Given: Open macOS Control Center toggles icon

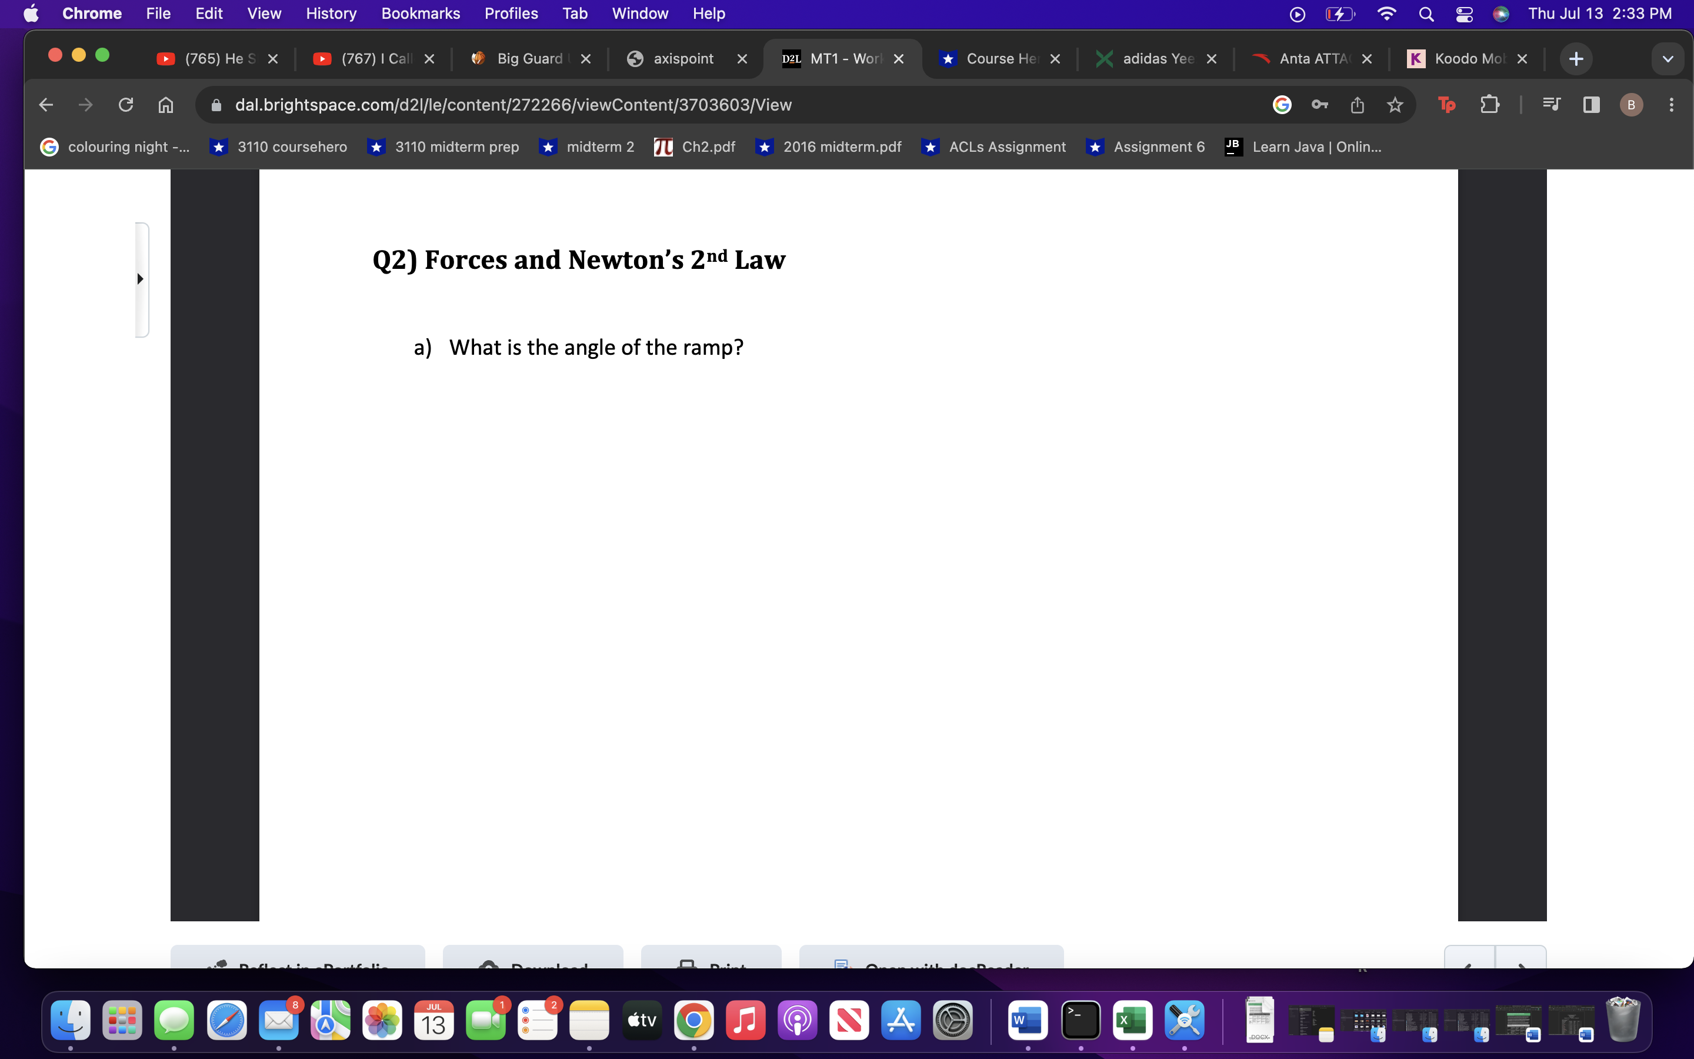Looking at the screenshot, I should click(1463, 14).
